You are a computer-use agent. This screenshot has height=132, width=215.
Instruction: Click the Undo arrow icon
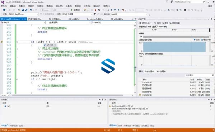pos(31,10)
